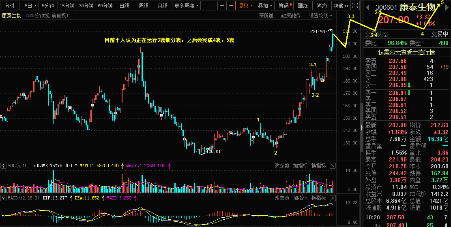Switch to 15分钟 chart
Screen dimensions: 451x227
(67, 5)
